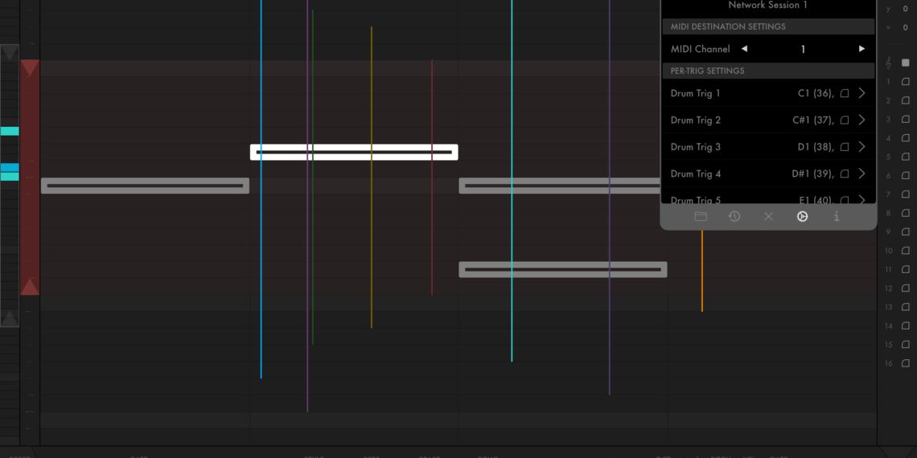Toggle the note checkbox for Drum Trig 1

(845, 94)
